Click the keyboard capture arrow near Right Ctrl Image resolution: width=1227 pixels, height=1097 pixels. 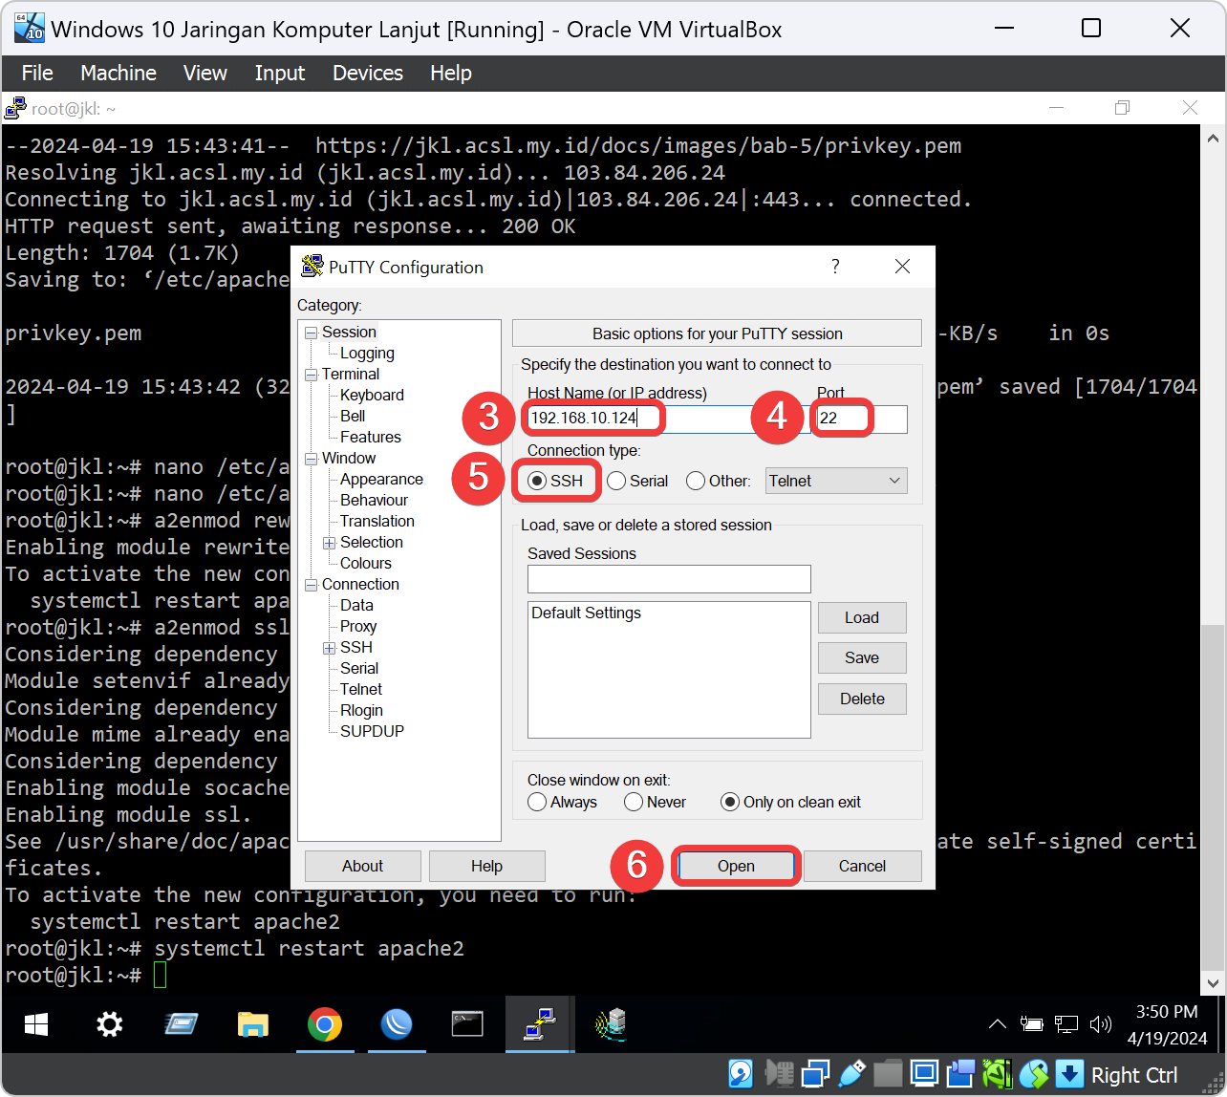tap(1069, 1075)
